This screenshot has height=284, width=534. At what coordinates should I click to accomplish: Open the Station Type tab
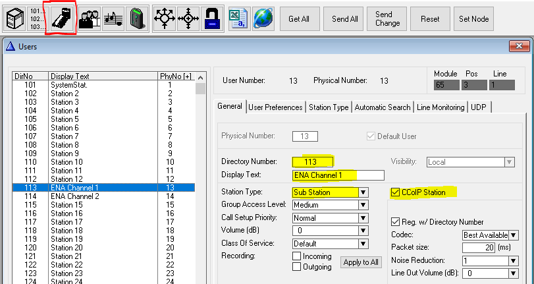pyautogui.click(x=329, y=107)
